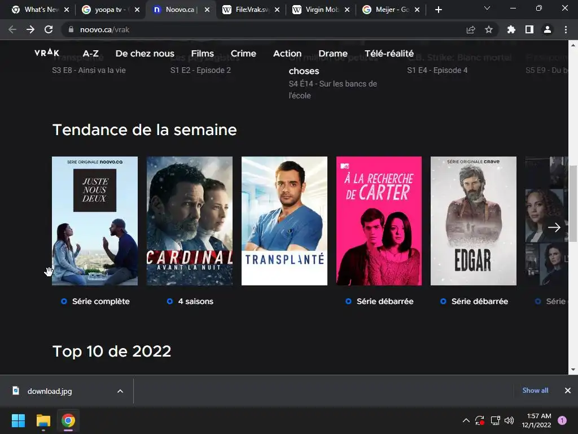578x434 pixels.
Task: Click S1 E2 - Episode 2
Action: 200,70
